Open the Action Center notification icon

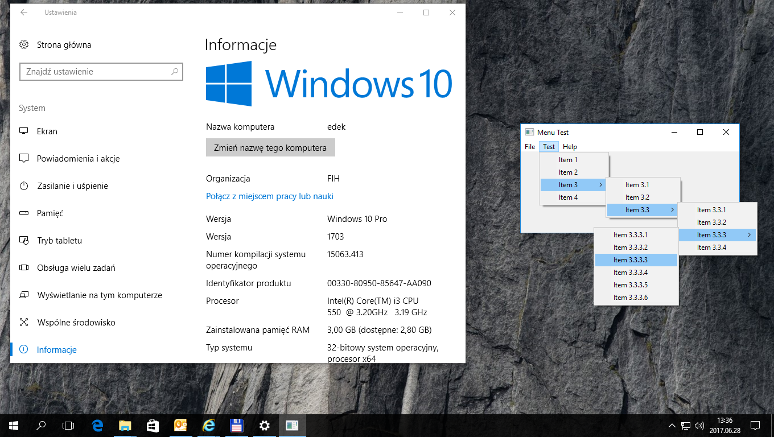(755, 425)
